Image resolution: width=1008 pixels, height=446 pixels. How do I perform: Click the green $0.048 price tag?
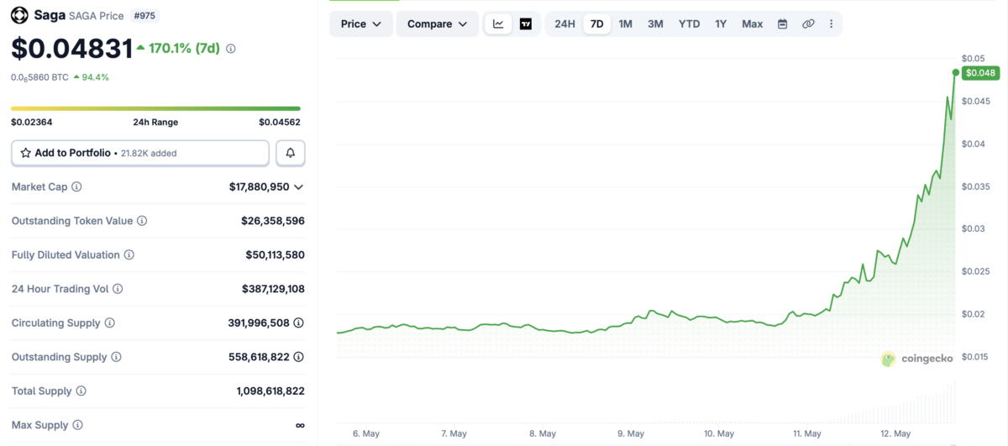[980, 73]
